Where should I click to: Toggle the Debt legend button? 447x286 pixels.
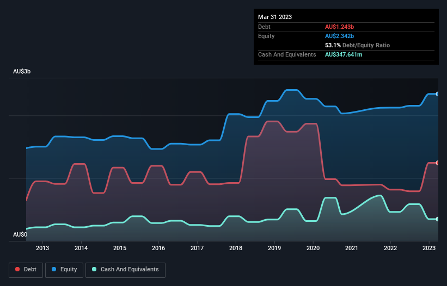26,270
